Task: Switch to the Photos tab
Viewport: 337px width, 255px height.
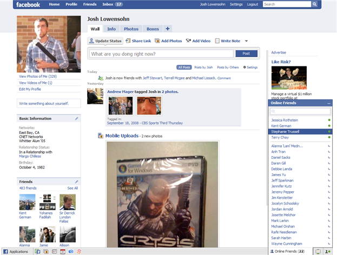Action: click(x=130, y=29)
